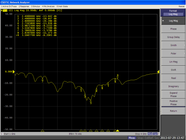Select the Phase format softkey
The image size is (186, 140).
pyautogui.click(x=173, y=29)
